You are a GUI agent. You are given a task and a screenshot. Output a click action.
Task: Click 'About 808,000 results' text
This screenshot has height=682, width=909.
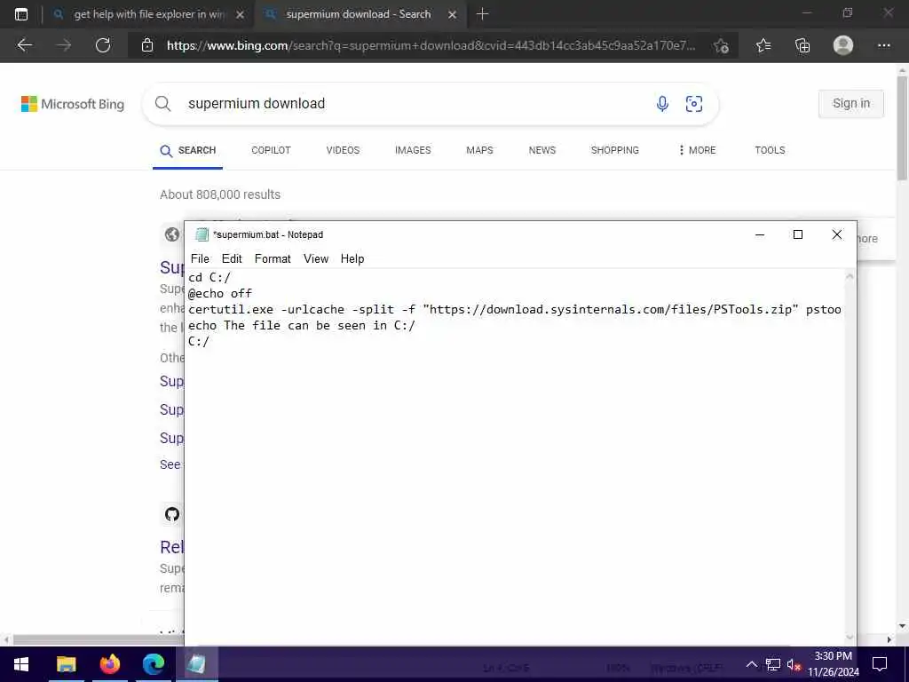220,194
